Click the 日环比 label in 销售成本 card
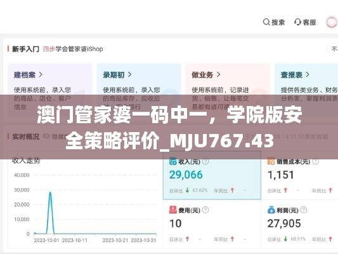Screen dimensions: 338x254 (x=274, y=190)
